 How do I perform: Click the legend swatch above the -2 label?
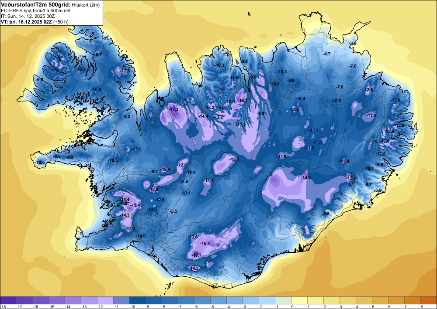[267, 300]
